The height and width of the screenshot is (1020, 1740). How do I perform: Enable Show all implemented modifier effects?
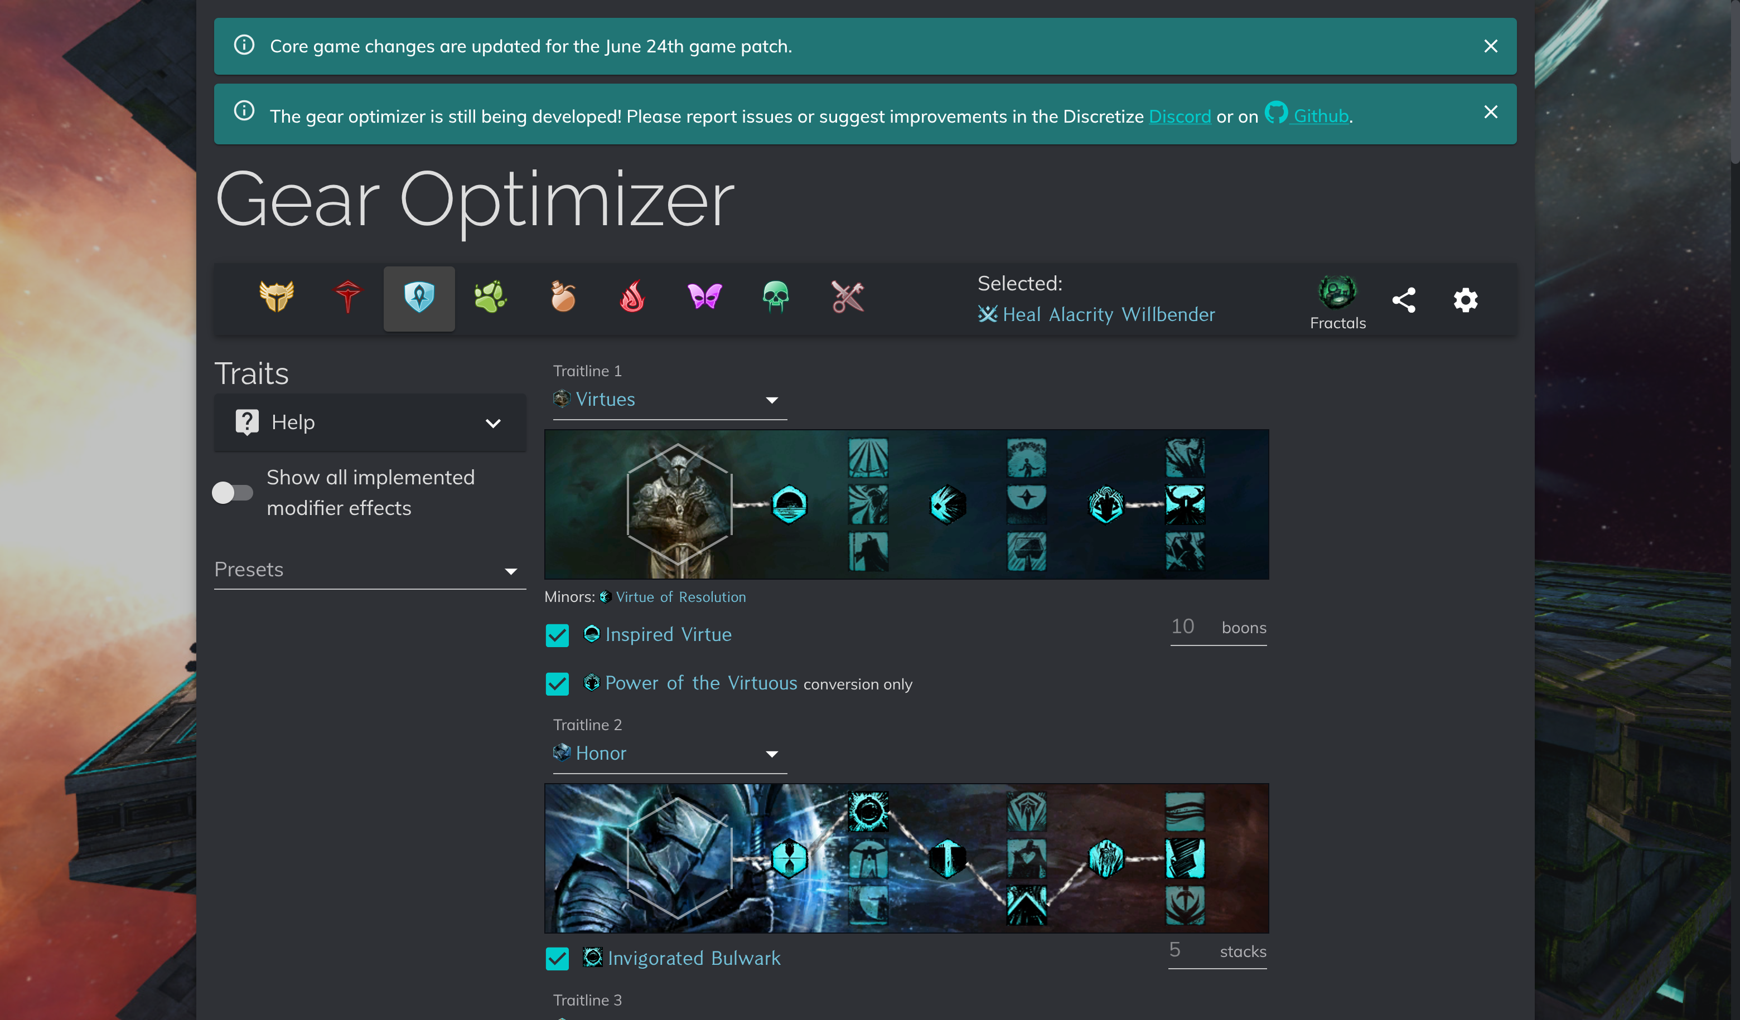pyautogui.click(x=232, y=492)
